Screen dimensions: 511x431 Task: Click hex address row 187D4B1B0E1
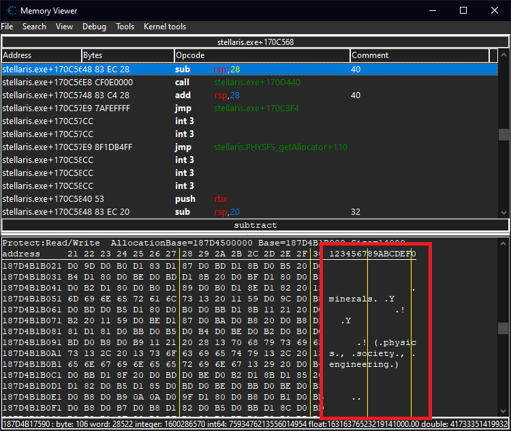32,397
